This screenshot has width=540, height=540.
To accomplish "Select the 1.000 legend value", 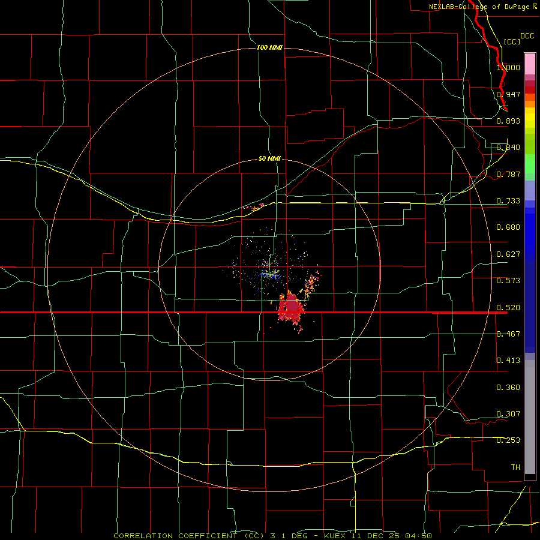I will pos(508,67).
